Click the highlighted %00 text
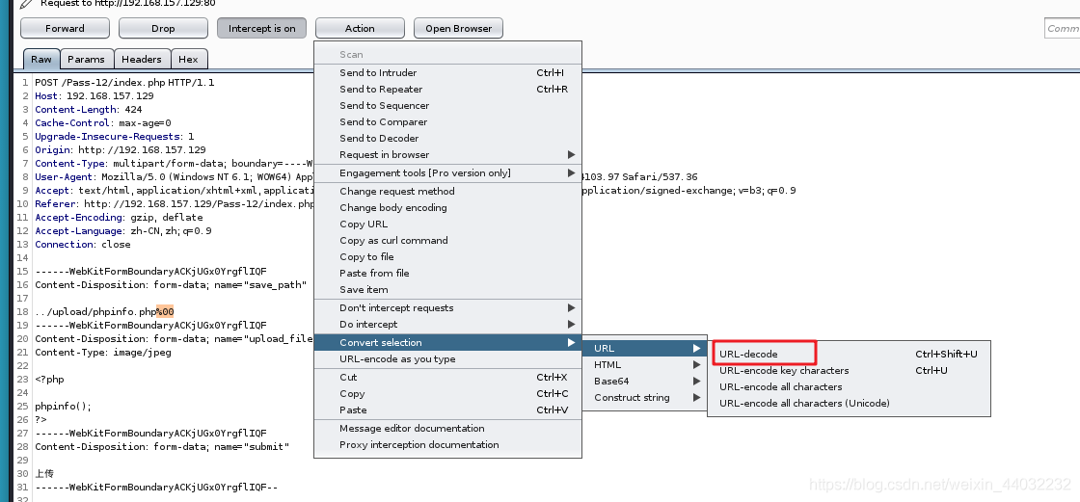Viewport: 1080px width, 502px height. point(165,312)
